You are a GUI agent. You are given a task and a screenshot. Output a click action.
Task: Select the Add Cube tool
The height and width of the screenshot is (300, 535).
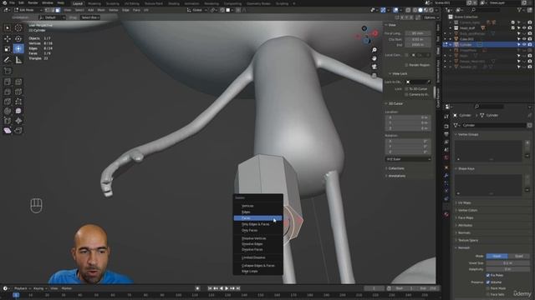(8, 71)
